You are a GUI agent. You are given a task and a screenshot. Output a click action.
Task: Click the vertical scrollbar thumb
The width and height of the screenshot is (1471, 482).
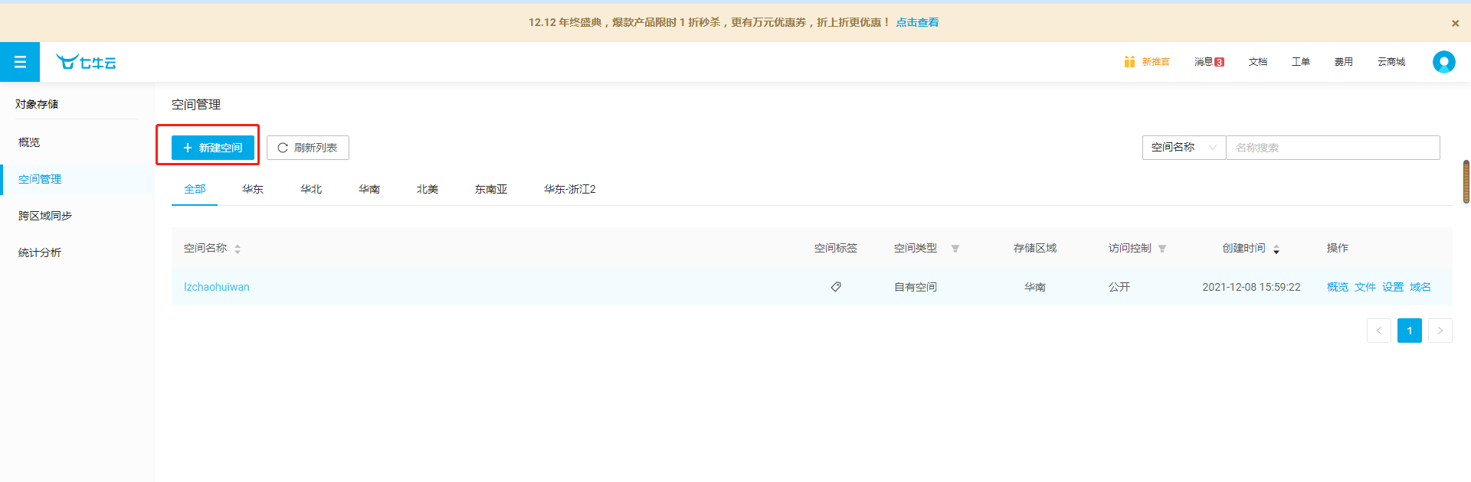(x=1466, y=182)
